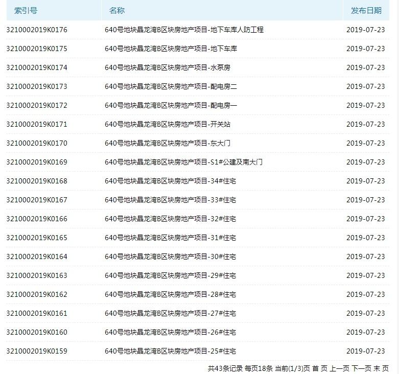The height and width of the screenshot is (374, 399).
Task: Select index number 3210002019K0172
Action: tap(37, 105)
